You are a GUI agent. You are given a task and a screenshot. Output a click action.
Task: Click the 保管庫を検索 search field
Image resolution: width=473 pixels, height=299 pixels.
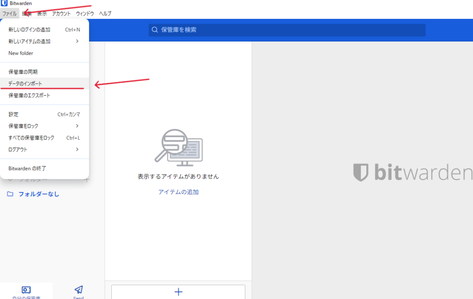287,30
